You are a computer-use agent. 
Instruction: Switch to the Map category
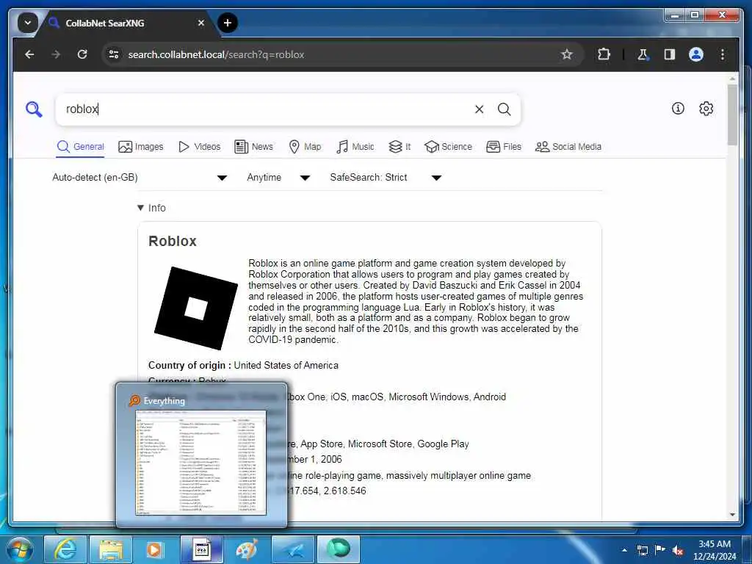click(x=305, y=147)
